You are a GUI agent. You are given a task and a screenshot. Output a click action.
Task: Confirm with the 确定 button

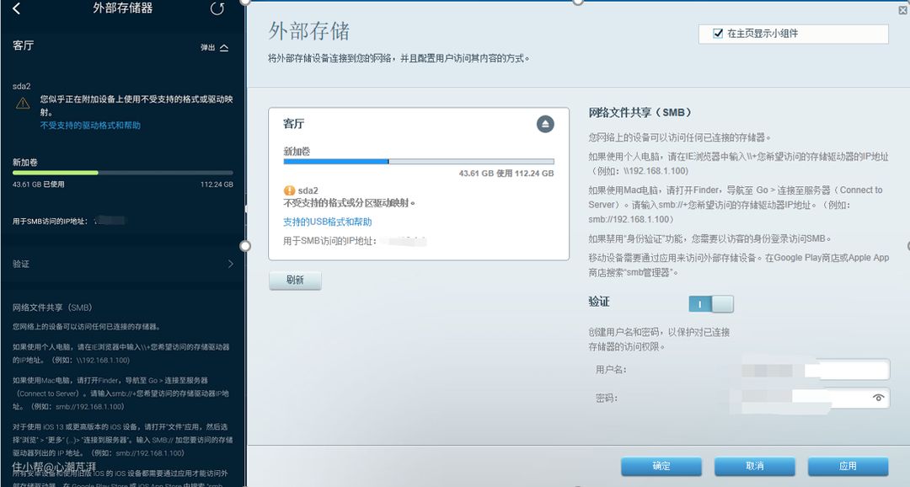tap(661, 466)
